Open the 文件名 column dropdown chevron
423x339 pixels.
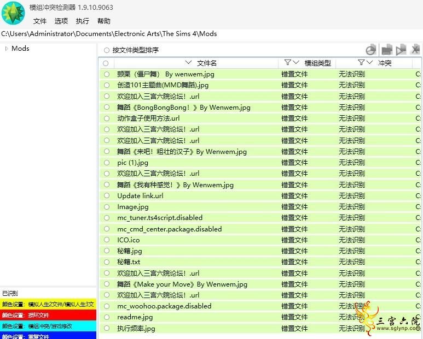click(188, 62)
